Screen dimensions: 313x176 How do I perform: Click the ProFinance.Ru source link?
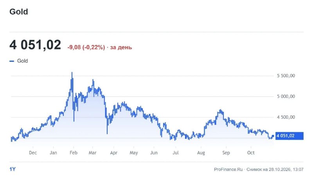[228, 169]
